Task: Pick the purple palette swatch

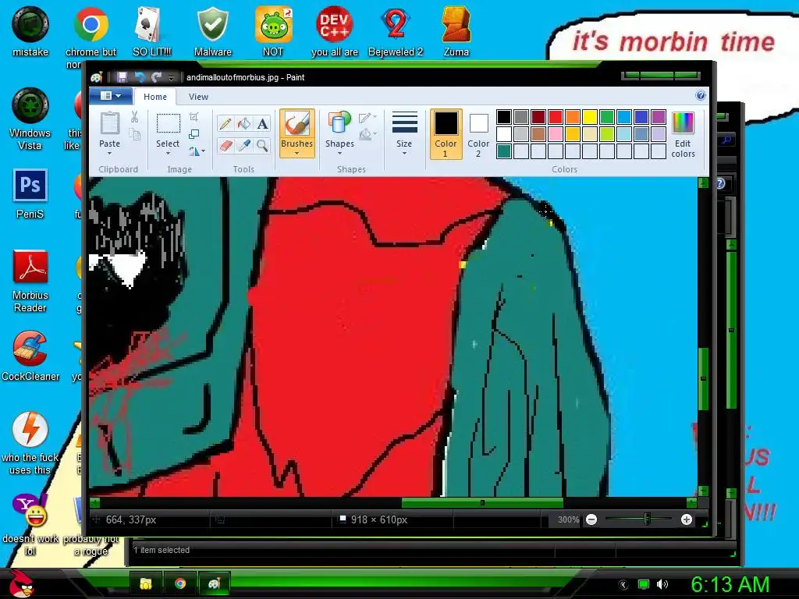Action: pos(659,117)
